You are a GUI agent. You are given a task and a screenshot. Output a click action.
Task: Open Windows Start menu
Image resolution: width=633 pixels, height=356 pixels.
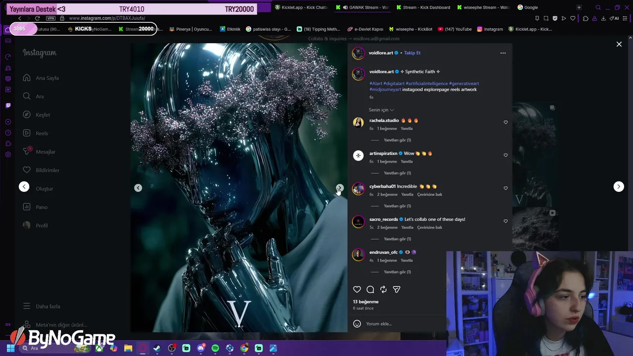click(10, 348)
